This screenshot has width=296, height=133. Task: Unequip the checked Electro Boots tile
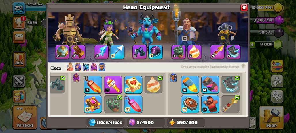pyautogui.click(x=230, y=84)
